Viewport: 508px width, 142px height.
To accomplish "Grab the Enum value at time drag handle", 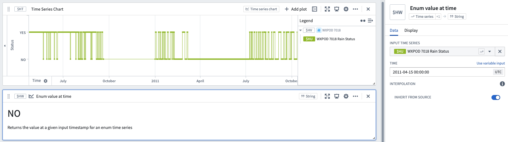I will 9,96.
